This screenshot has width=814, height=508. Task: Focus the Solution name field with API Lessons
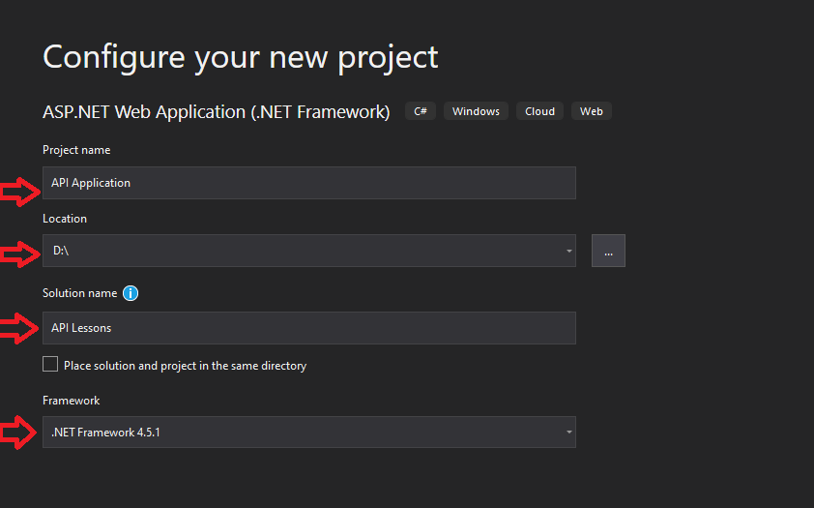point(309,328)
